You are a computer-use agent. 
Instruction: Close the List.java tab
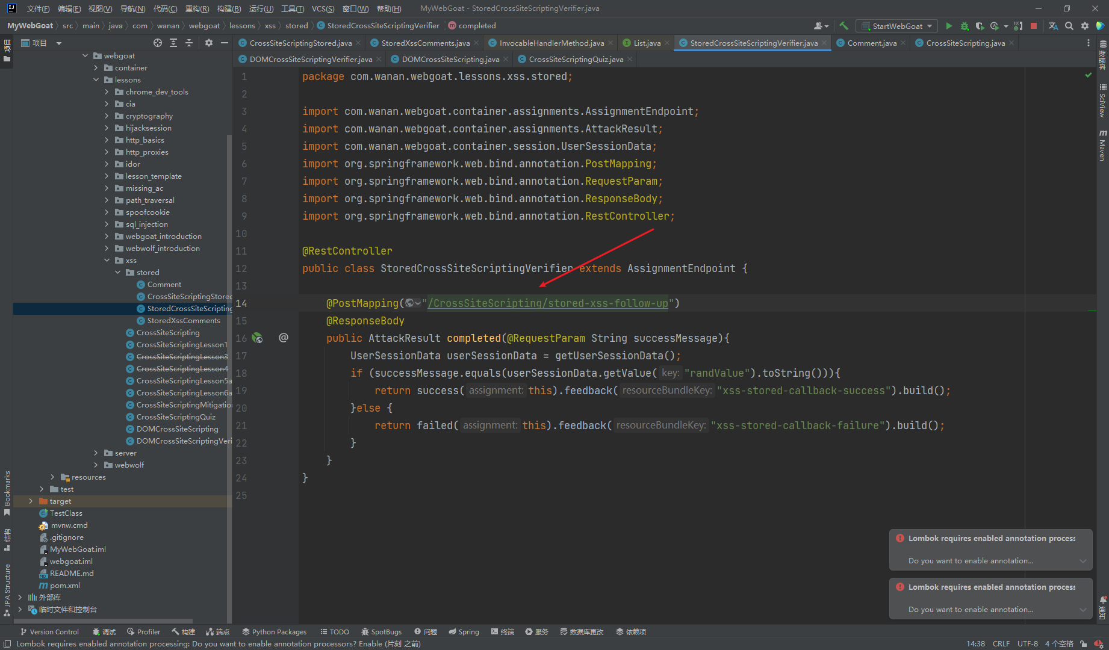coord(667,43)
